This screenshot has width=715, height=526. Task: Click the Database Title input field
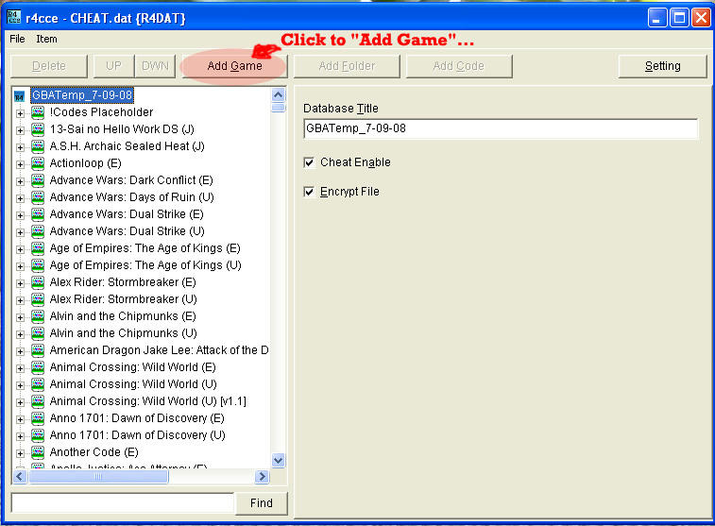pos(501,128)
